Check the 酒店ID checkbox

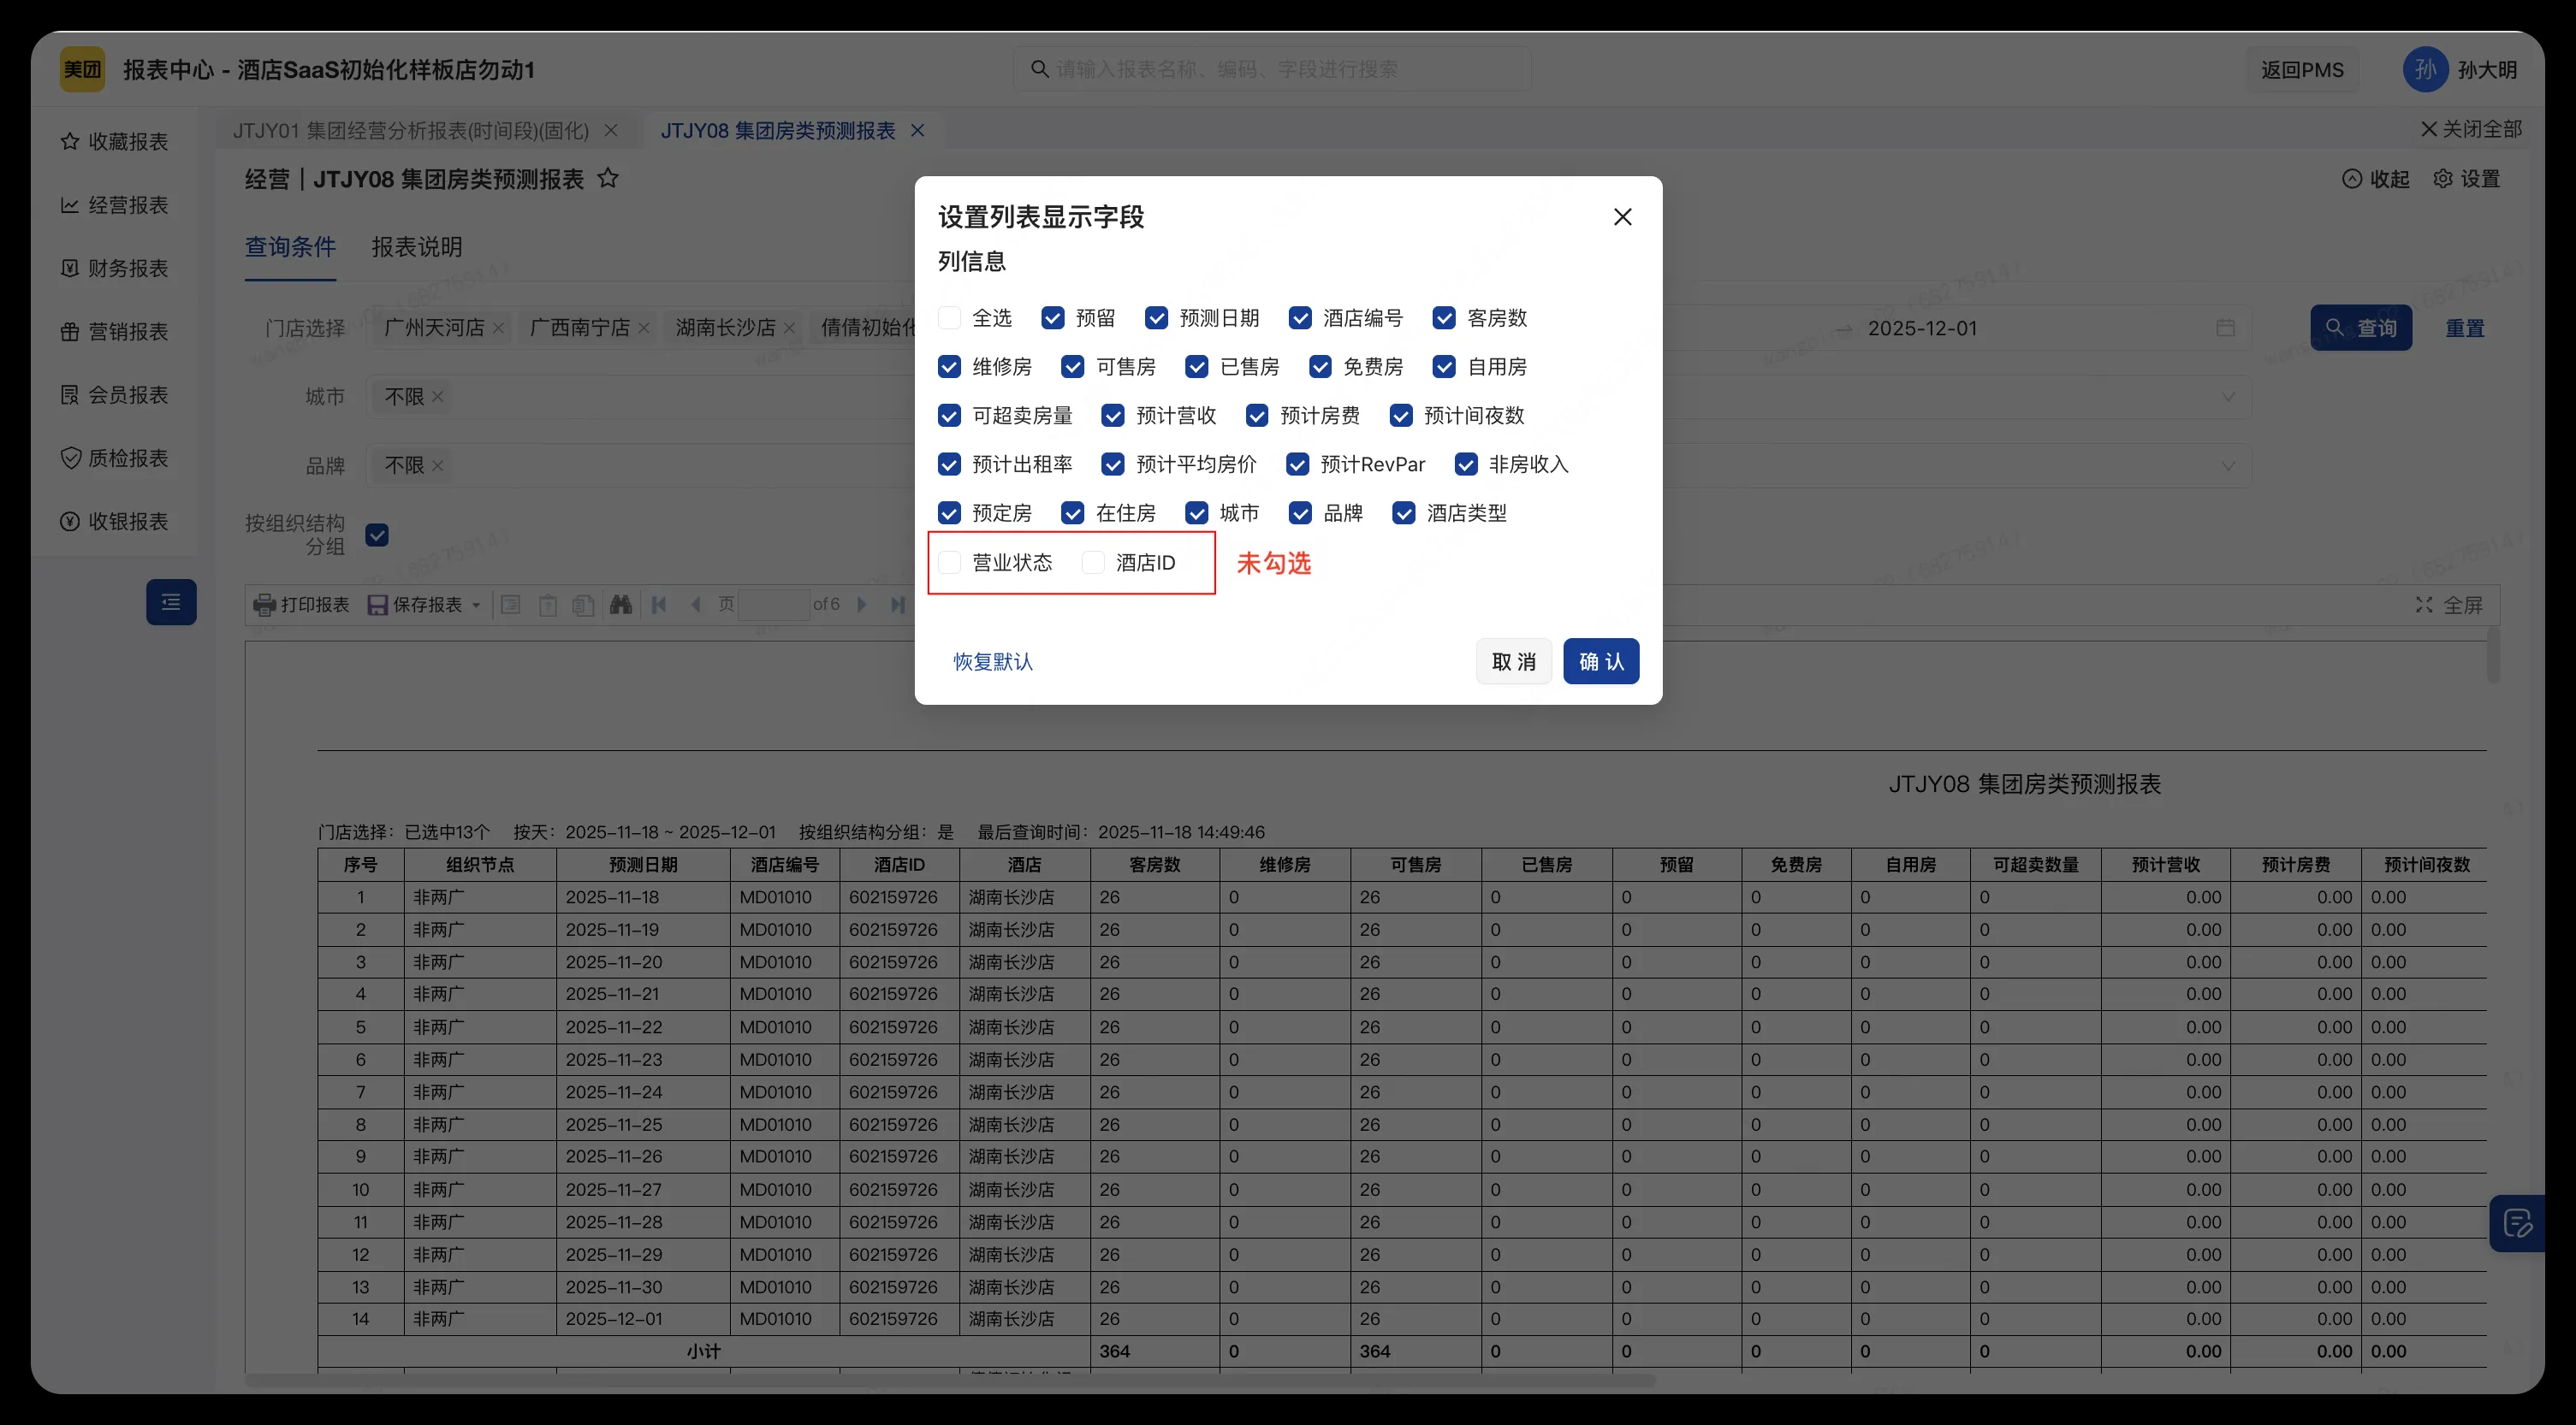click(1092, 563)
